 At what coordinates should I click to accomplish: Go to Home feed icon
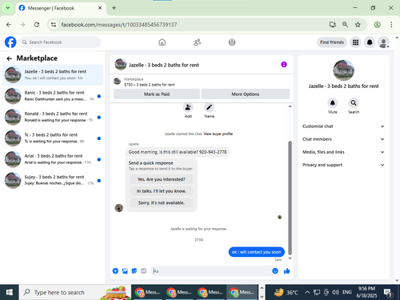[x=162, y=42]
